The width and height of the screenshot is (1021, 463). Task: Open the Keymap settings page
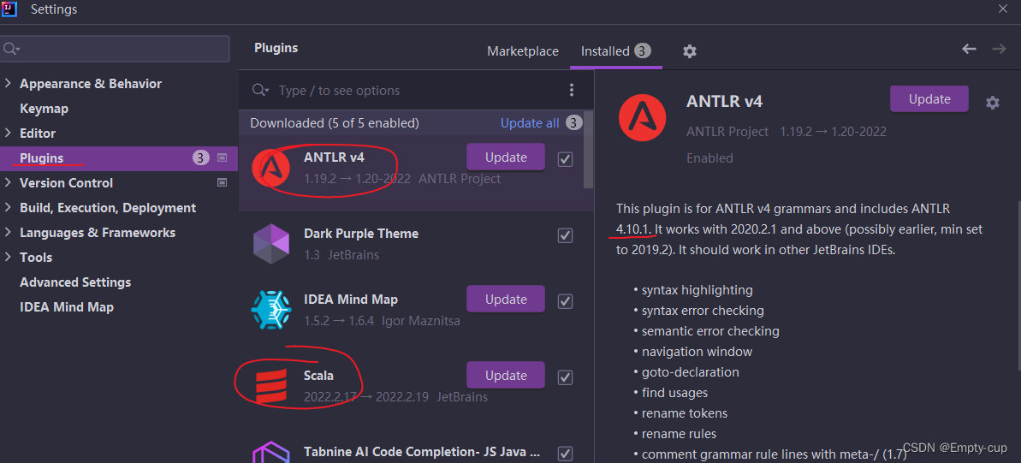44,109
